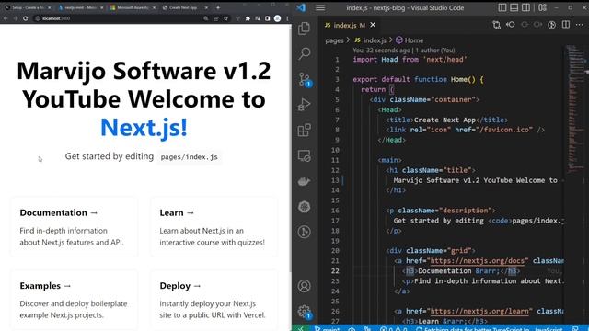The image size is (589, 331).
Task: Open browser three-dot menu
Action: pos(287,18)
